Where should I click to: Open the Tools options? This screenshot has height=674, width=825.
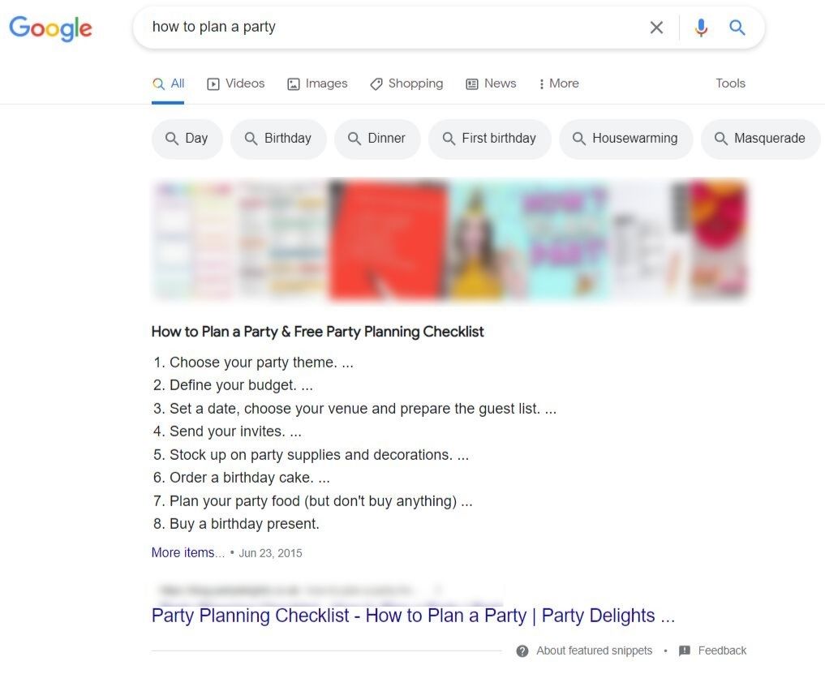pos(729,84)
